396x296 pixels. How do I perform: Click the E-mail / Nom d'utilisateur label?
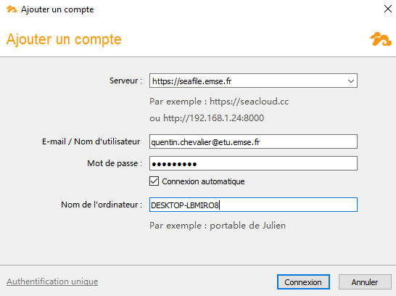tap(91, 141)
